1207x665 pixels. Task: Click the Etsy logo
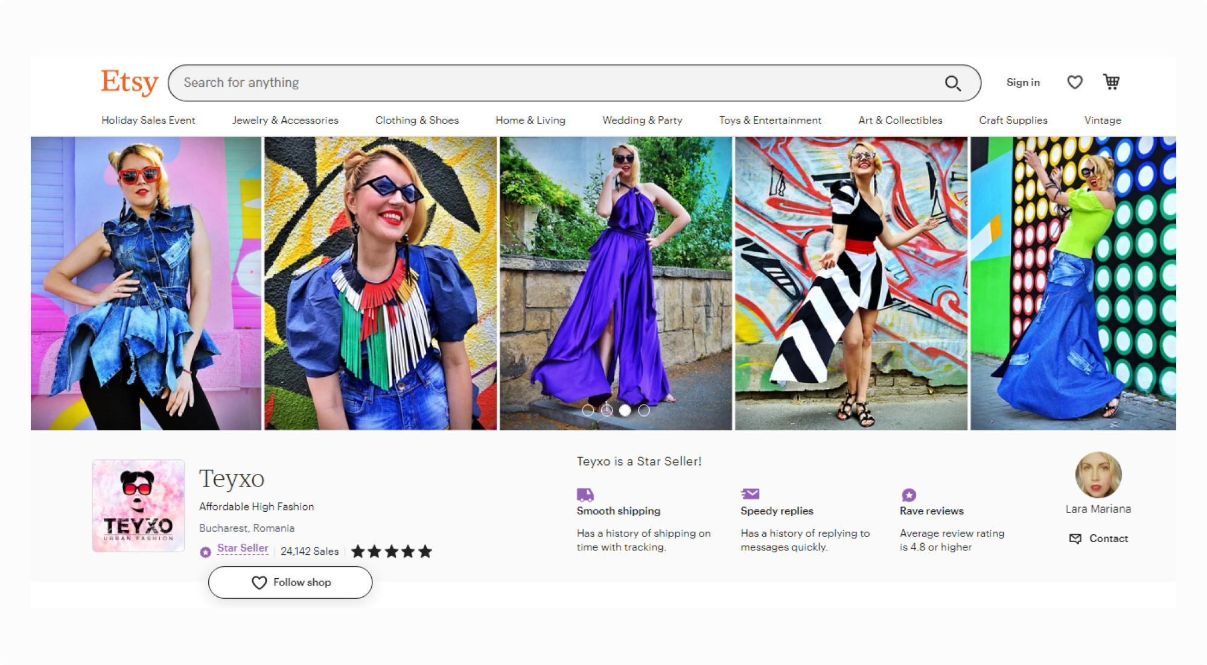coord(129,82)
